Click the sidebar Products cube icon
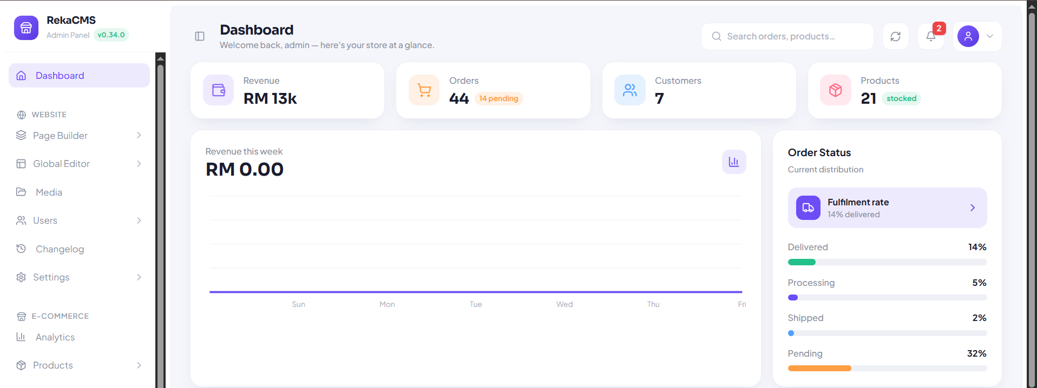This screenshot has height=388, width=1037. pos(21,365)
